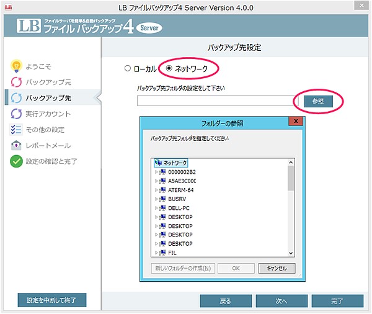Select DELL-PC in folder tree
This screenshot has width=372, height=314.
[179, 208]
